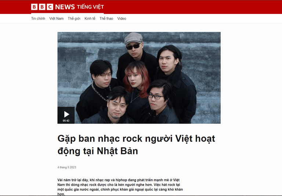Click the rock band video thumbnail

point(139,78)
